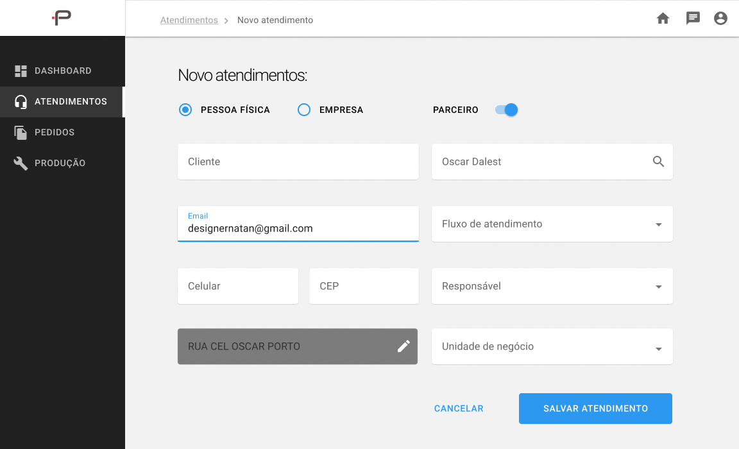Viewport: 739px width, 449px height.
Task: Click the Salvar Atendimento button
Action: (595, 409)
